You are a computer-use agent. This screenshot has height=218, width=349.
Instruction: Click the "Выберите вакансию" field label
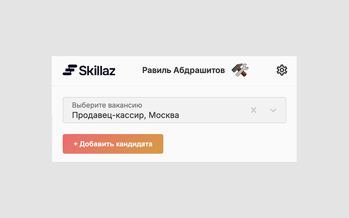107,105
